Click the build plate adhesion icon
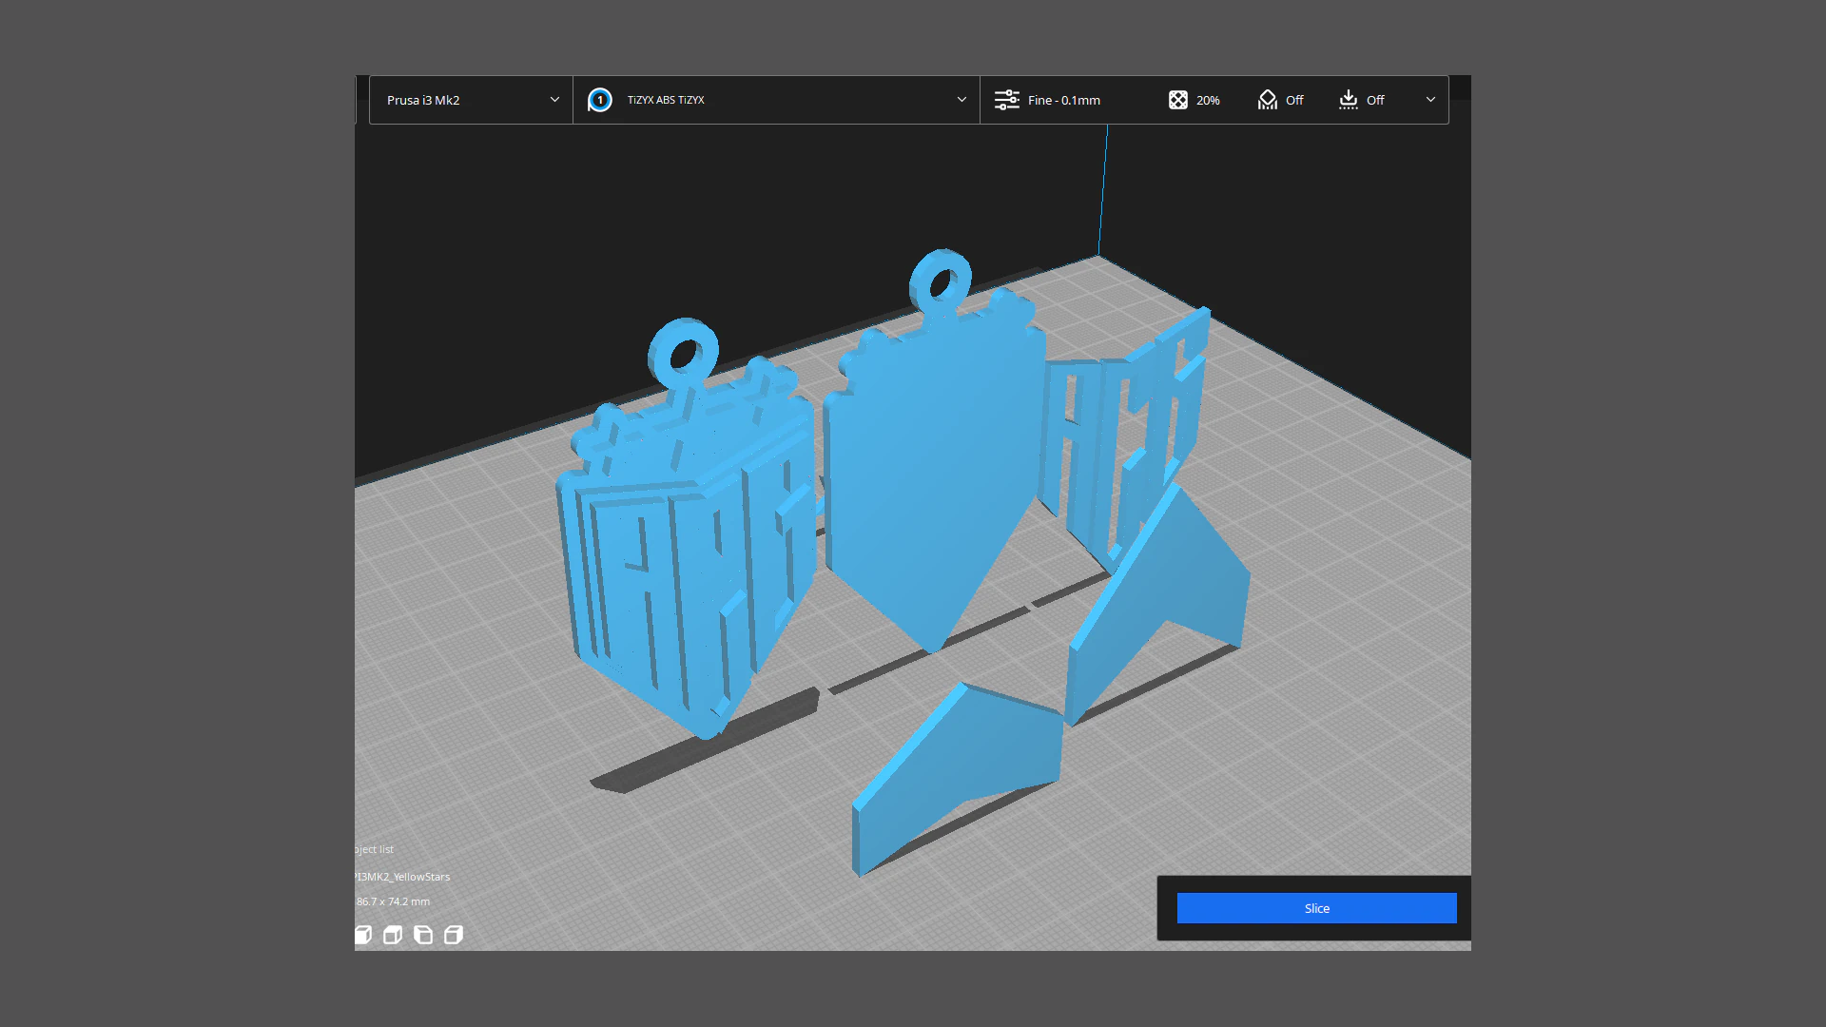Image resolution: width=1826 pixels, height=1027 pixels. click(x=1348, y=100)
